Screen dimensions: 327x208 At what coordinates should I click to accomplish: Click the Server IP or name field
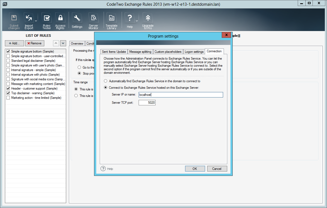[181, 95]
